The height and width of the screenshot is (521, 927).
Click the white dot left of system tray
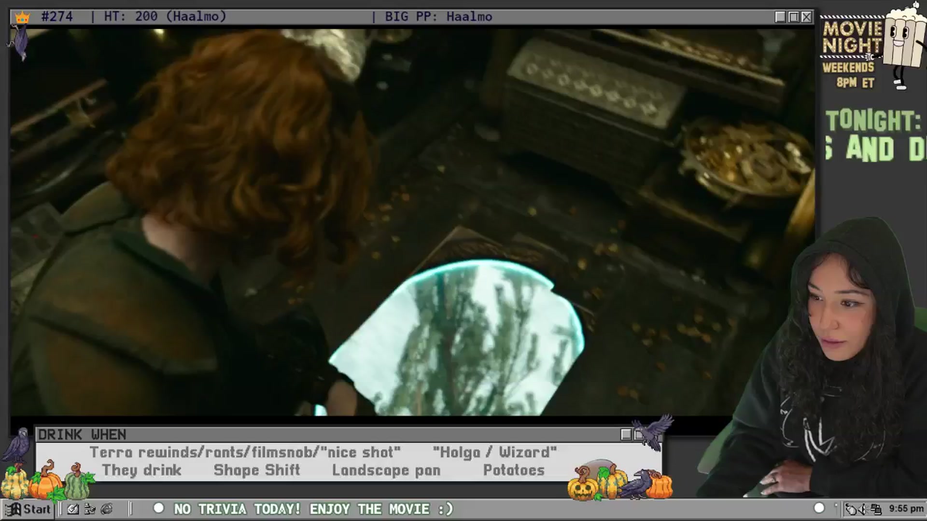[819, 508]
